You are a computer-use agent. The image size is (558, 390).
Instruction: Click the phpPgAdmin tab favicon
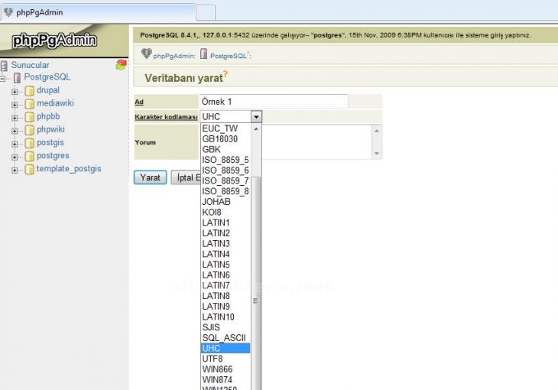coord(8,12)
